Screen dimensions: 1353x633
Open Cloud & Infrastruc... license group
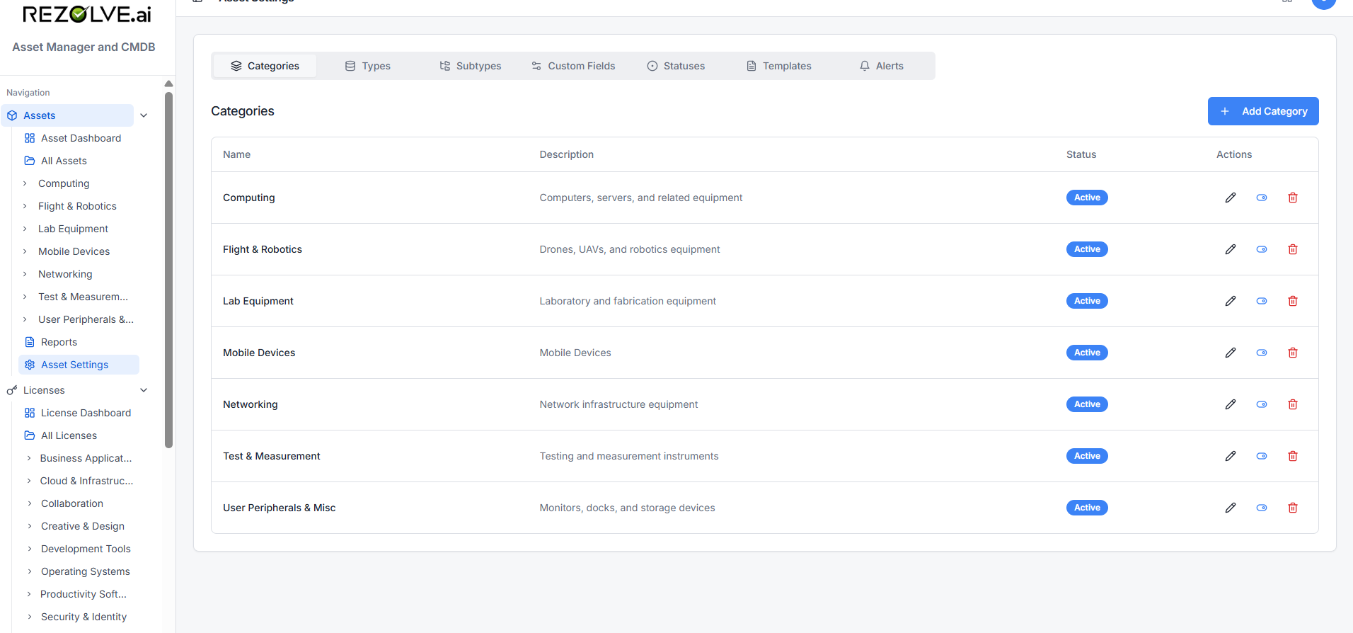point(86,481)
